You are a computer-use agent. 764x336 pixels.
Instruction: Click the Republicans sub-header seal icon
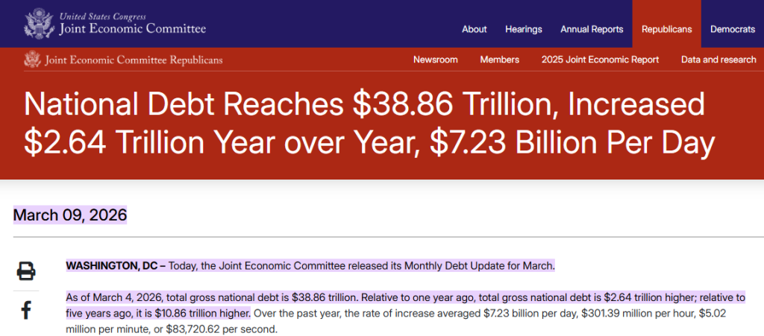pos(32,60)
